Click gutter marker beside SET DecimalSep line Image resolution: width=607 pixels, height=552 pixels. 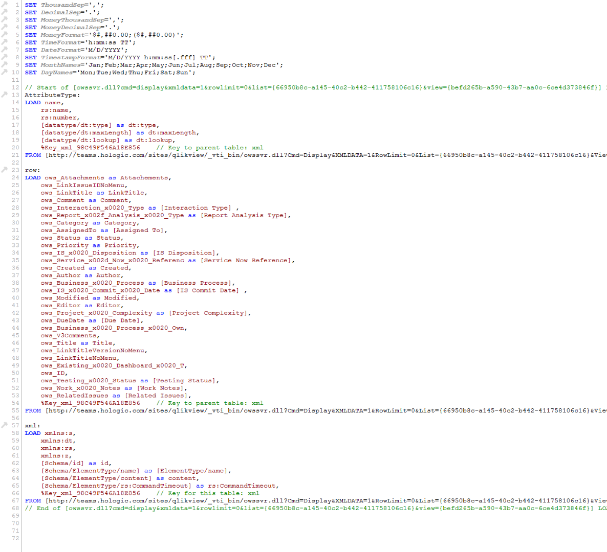coord(4,12)
